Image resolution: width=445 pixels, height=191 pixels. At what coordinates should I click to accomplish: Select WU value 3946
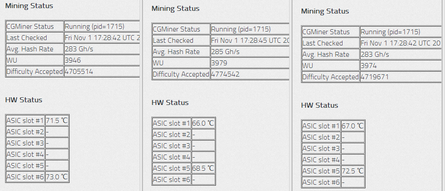tap(73, 60)
